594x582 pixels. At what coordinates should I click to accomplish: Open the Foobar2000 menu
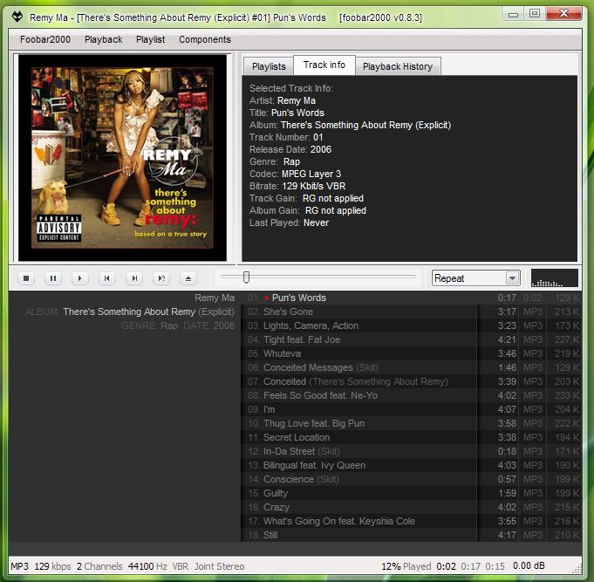tap(45, 39)
